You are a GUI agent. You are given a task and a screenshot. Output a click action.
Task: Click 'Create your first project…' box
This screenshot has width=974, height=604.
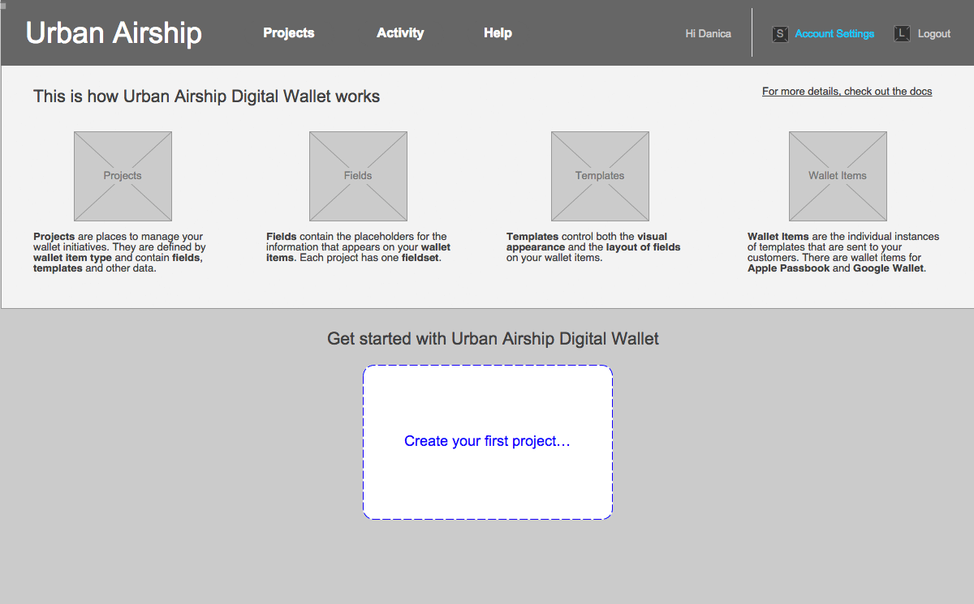click(488, 442)
